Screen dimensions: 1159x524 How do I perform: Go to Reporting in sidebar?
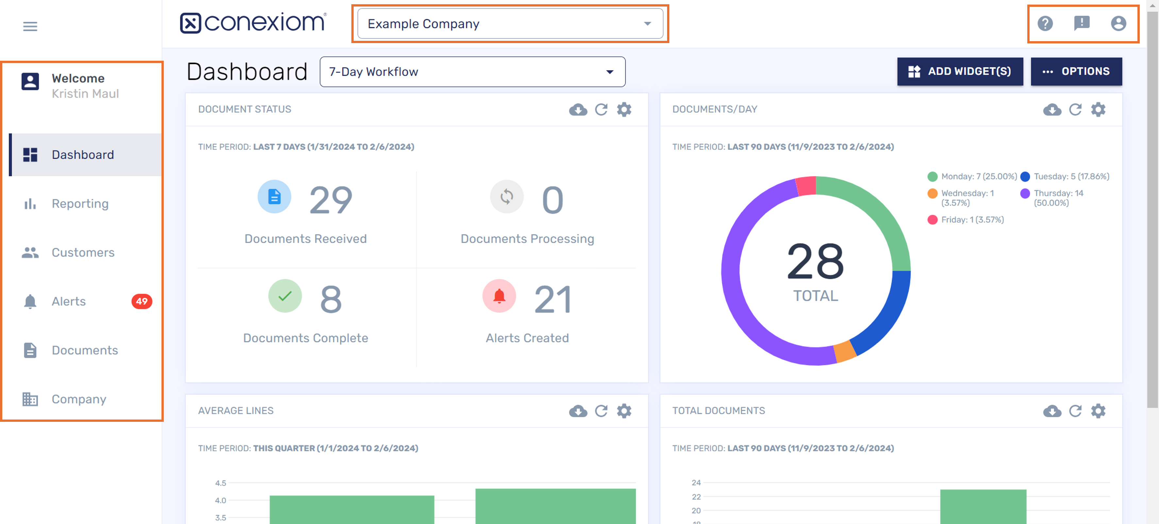click(x=80, y=204)
